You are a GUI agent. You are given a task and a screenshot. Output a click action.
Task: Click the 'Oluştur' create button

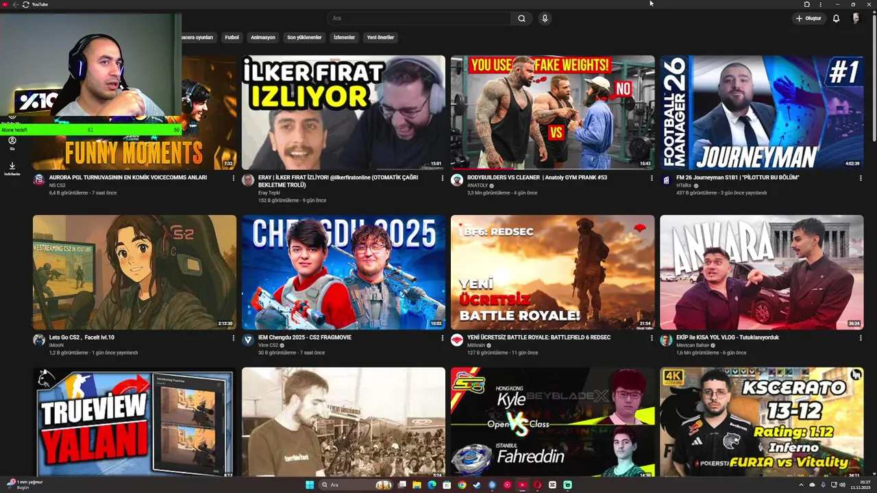[x=808, y=18]
